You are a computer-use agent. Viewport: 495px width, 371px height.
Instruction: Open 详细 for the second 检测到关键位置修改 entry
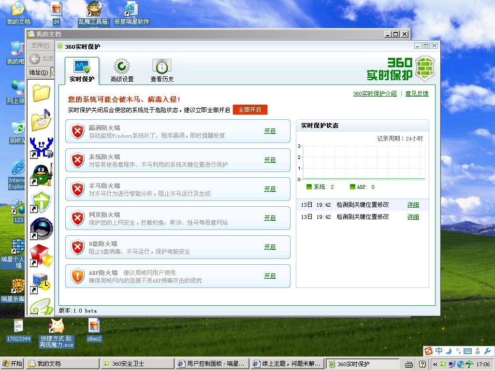click(x=413, y=217)
